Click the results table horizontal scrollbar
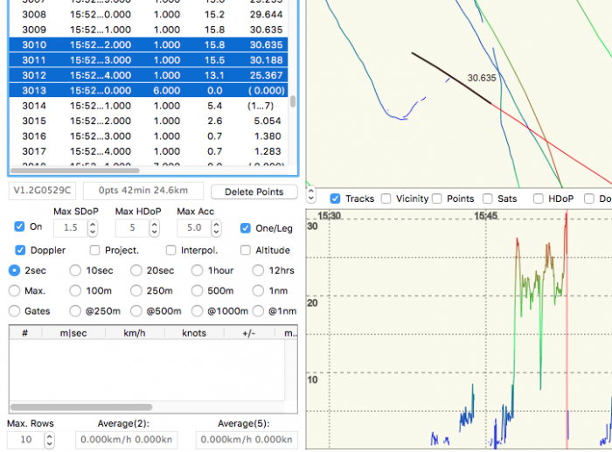Screen dimensions: 612x452 tap(80, 407)
